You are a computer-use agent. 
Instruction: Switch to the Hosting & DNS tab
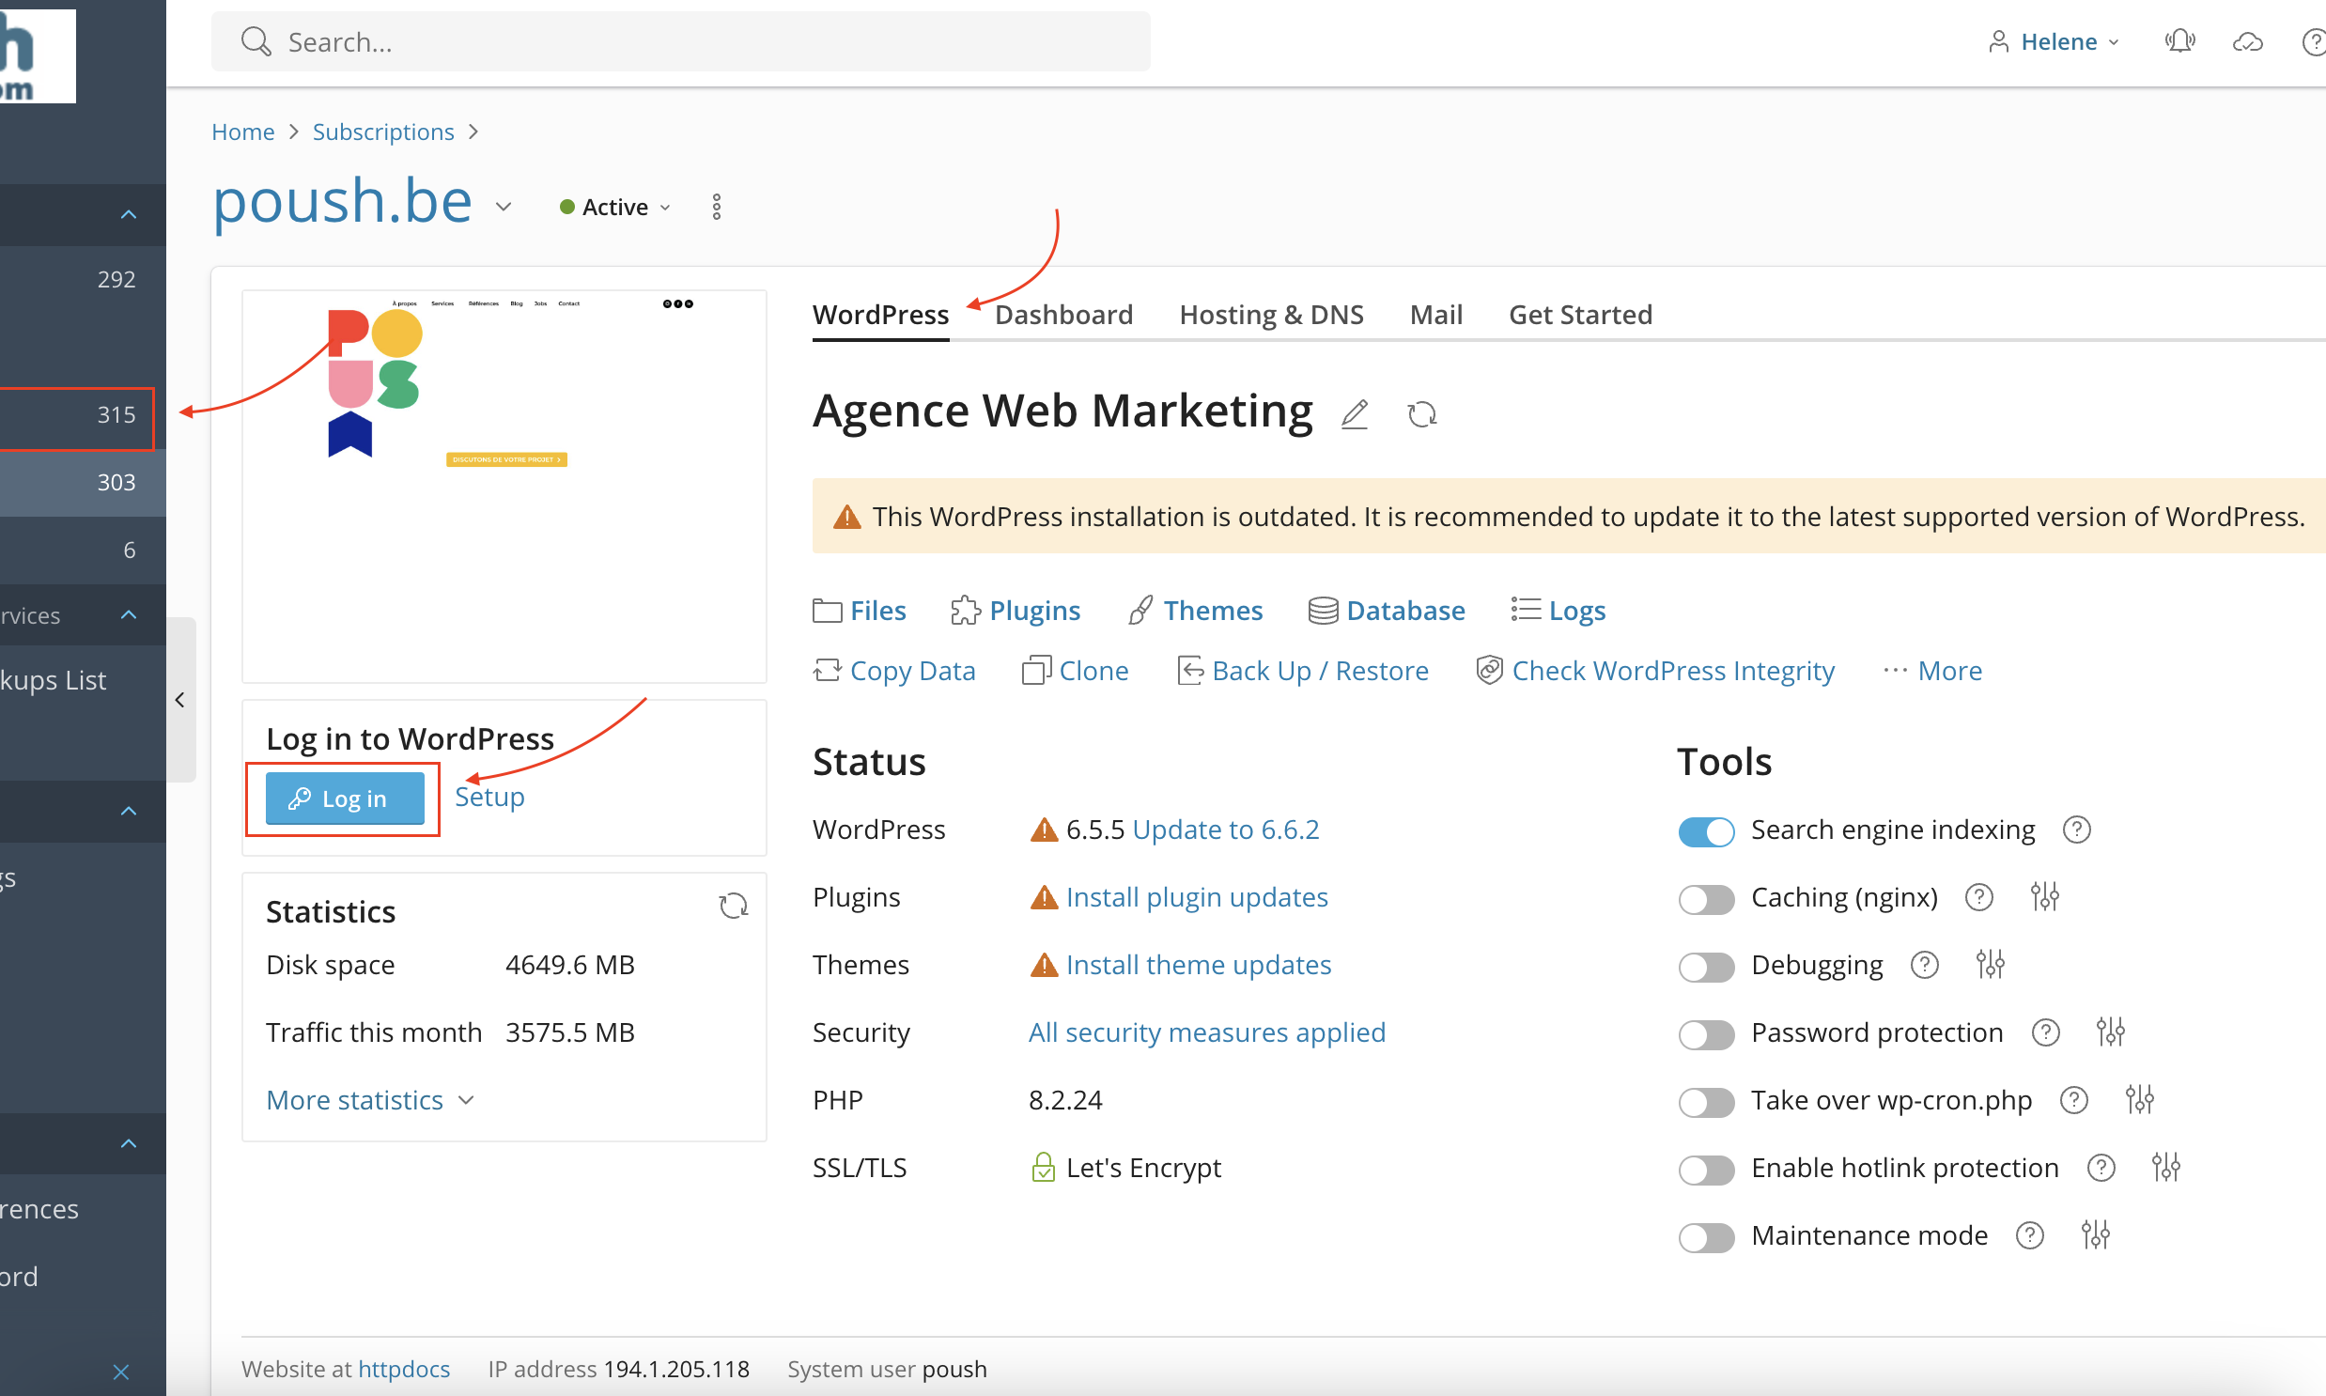click(x=1271, y=314)
